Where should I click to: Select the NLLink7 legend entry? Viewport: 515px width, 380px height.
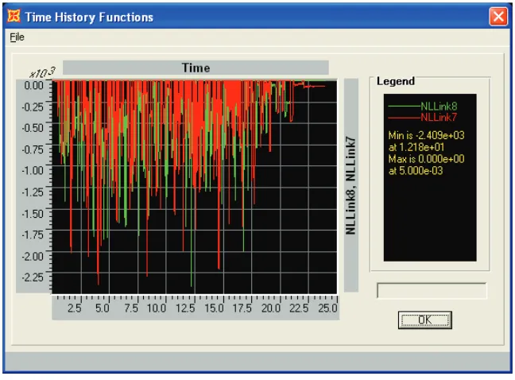439,117
